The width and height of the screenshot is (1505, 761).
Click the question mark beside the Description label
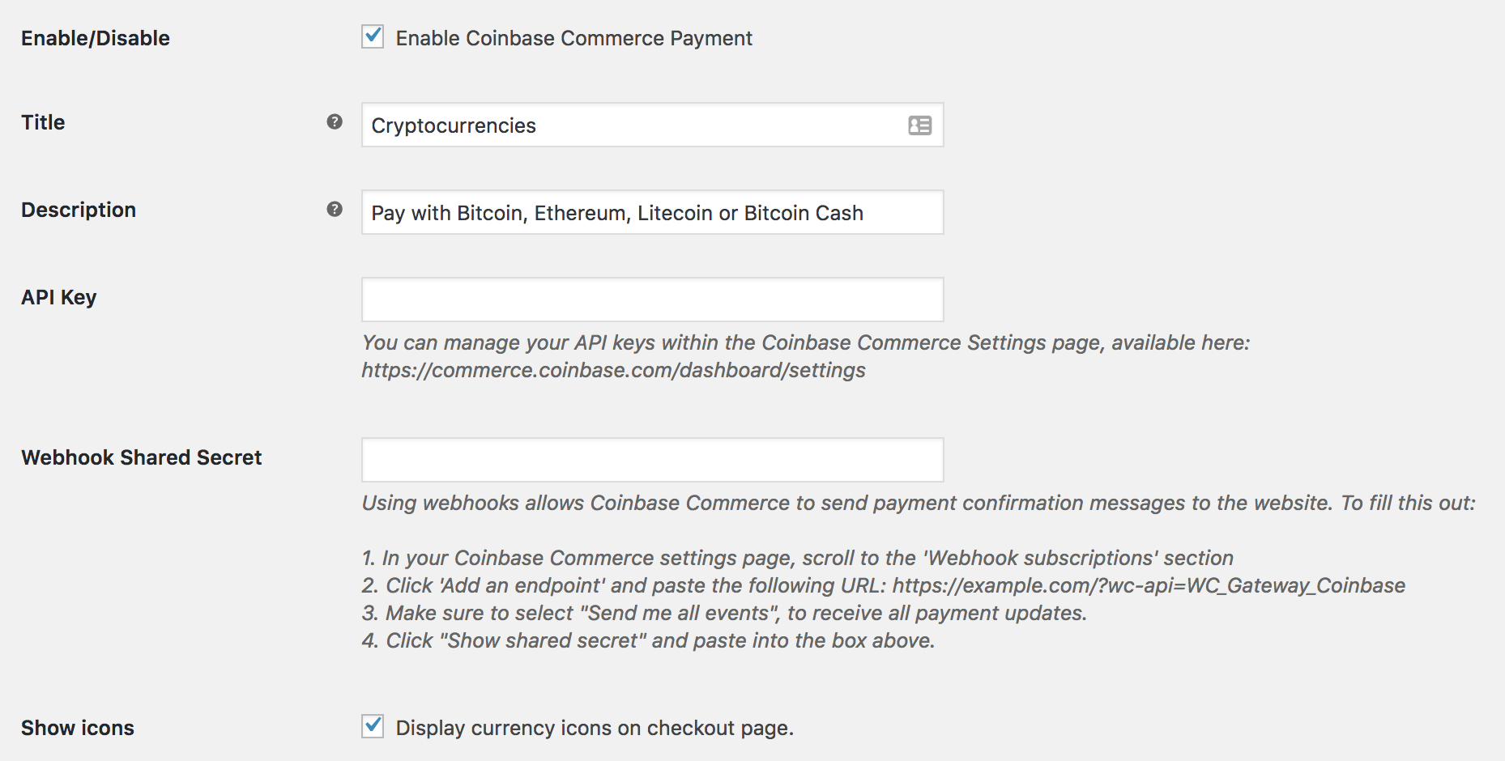(335, 211)
